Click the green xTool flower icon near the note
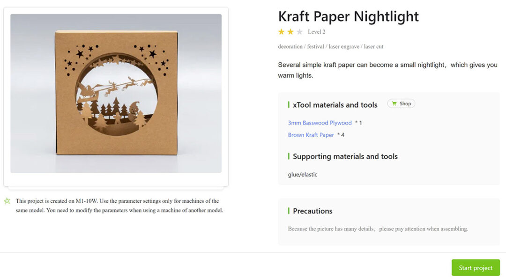Image resolution: width=506 pixels, height=279 pixels. click(7, 200)
